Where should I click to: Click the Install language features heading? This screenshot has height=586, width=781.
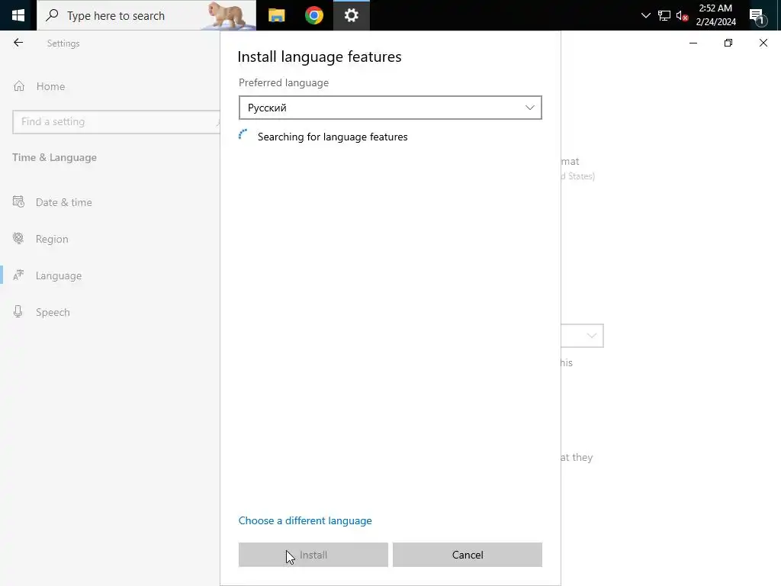(320, 56)
